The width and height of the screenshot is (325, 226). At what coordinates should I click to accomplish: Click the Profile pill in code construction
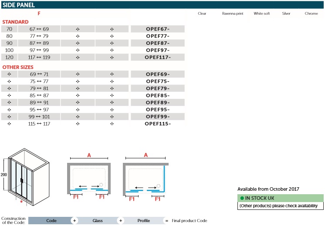[144, 221]
